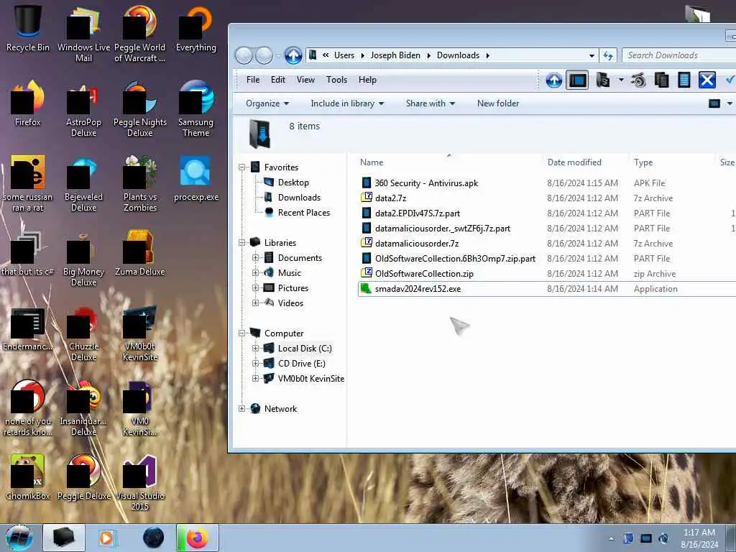Open the Organize dropdown

[267, 103]
